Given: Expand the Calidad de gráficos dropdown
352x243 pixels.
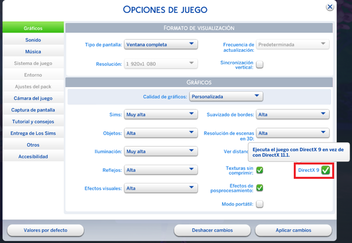Looking at the screenshot, I should 226,96.
